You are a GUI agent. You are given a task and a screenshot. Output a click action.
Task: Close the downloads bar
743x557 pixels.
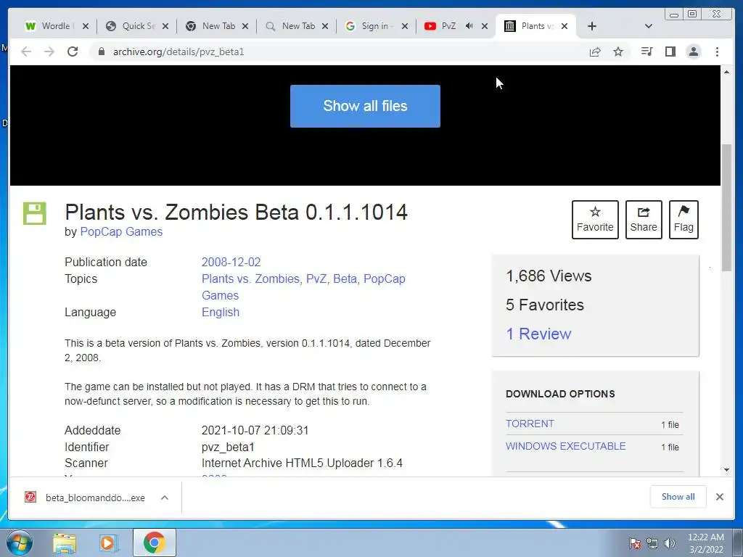click(719, 497)
